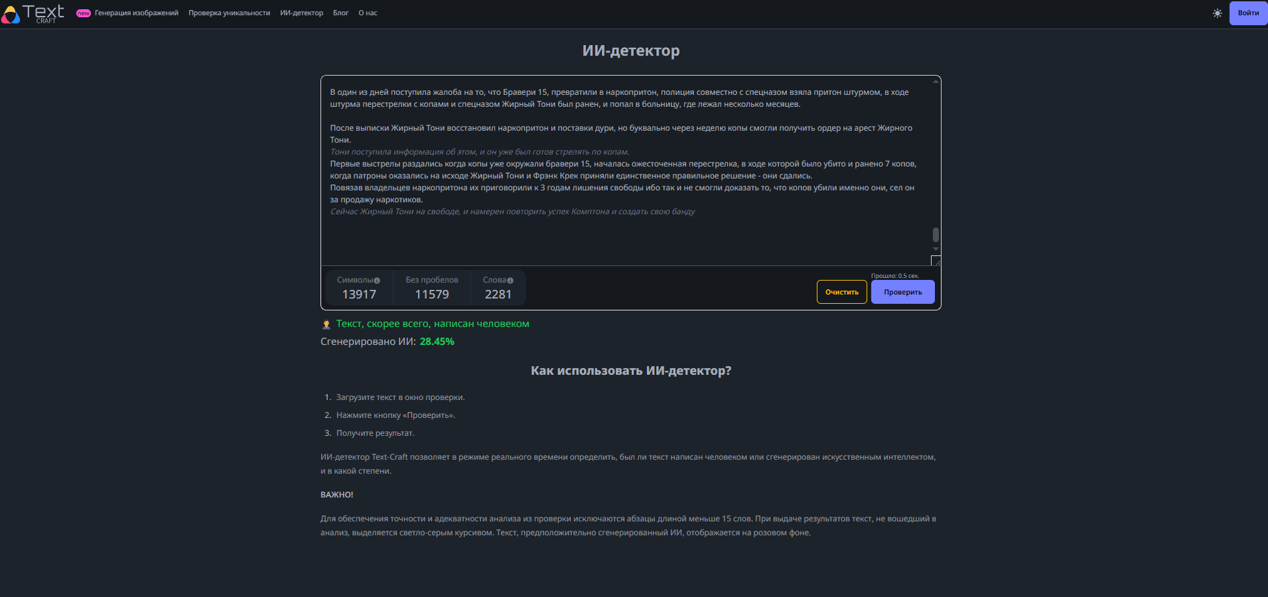Click the text area scroll-up arrow

coord(936,82)
